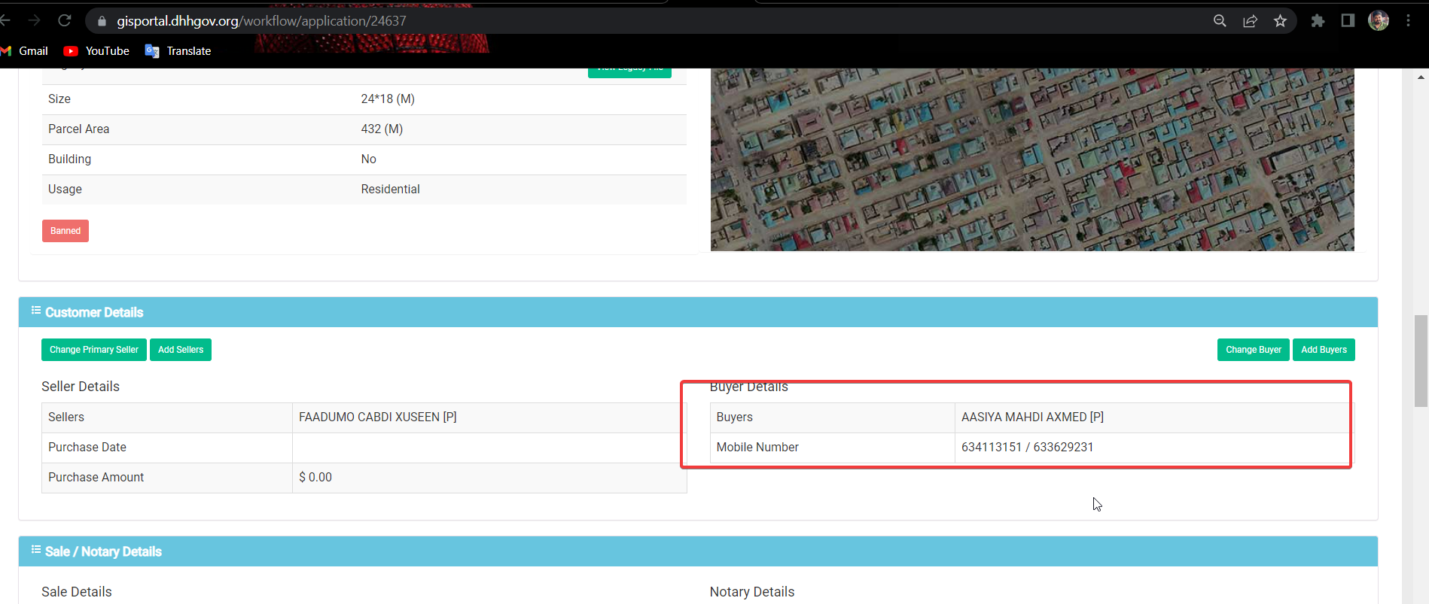Image resolution: width=1429 pixels, height=604 pixels.
Task: Click the Building value No
Action: click(368, 159)
